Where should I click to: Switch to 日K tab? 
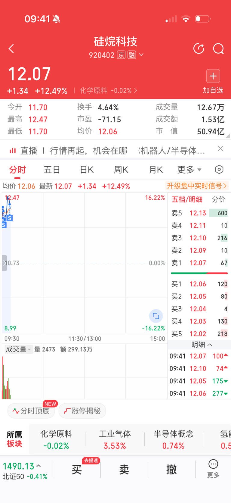tap(87, 170)
